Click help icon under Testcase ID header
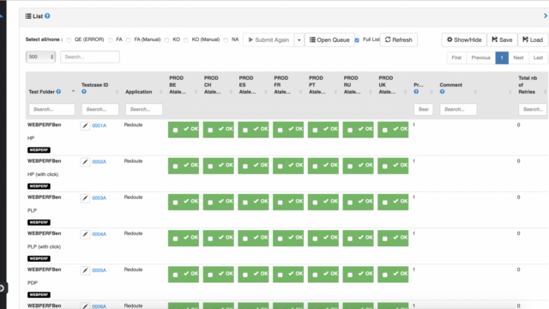Viewport: 549px width, 309px height. click(x=84, y=92)
